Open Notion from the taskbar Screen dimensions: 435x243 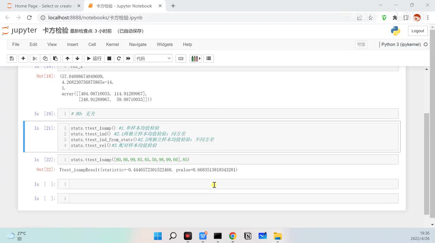point(248,236)
